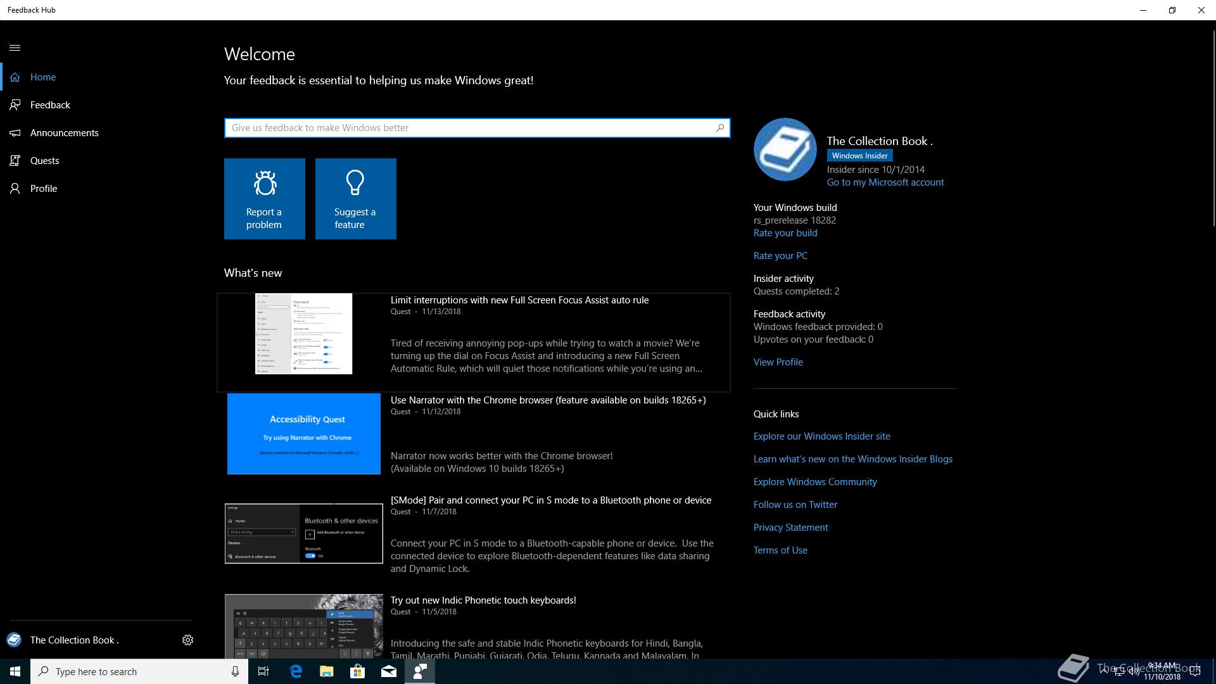Viewport: 1216px width, 684px height.
Task: Open File Explorer from taskbar
Action: 326,671
